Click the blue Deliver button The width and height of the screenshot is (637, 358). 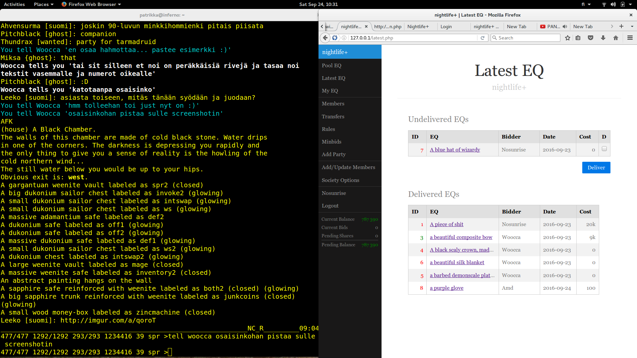pyautogui.click(x=596, y=168)
